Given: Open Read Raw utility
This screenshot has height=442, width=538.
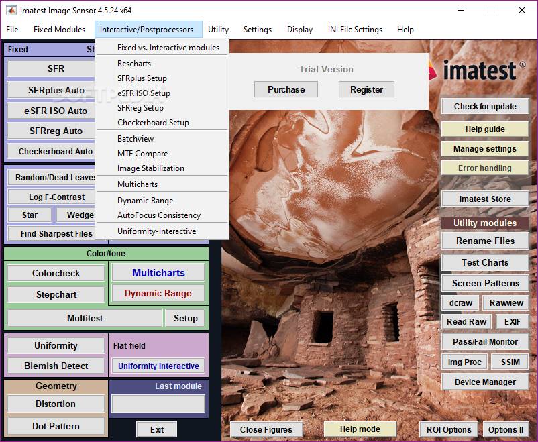Looking at the screenshot, I should point(467,321).
